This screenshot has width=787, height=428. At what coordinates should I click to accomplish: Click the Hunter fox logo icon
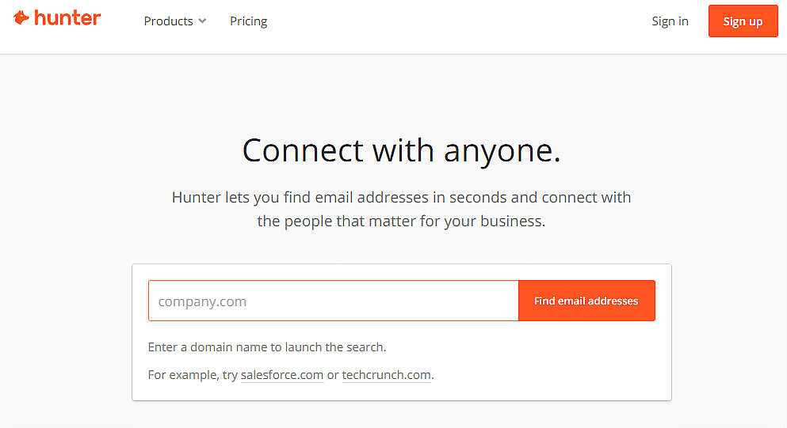21,18
